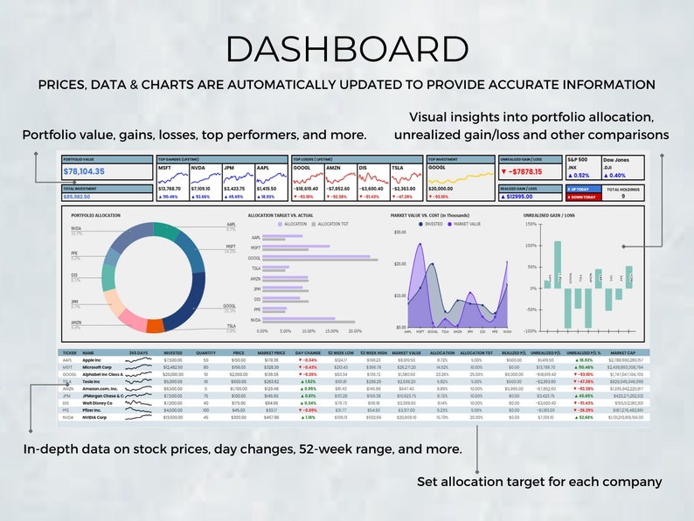
Task: Click the QUANTITY column header
Action: point(205,353)
